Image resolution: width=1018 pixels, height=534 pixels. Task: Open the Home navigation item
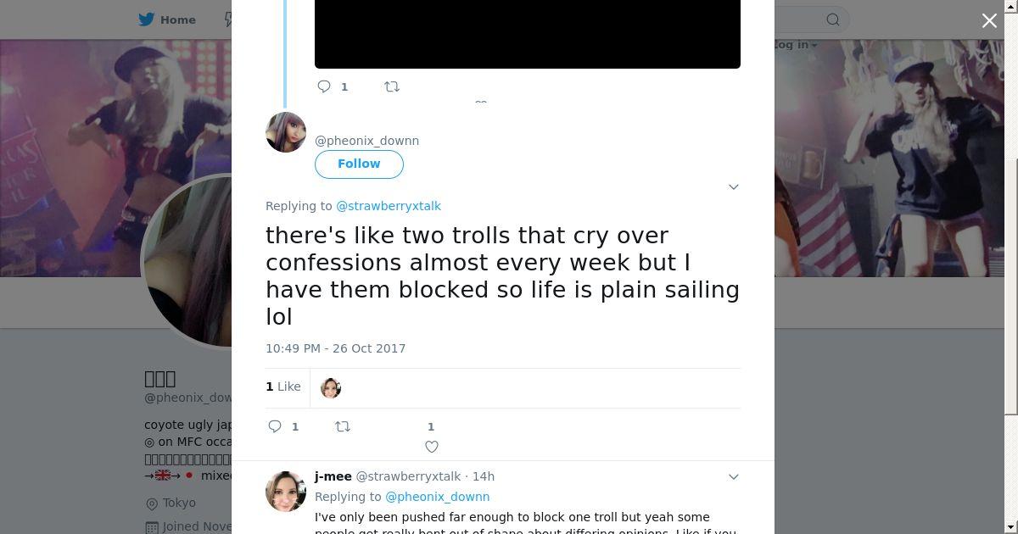coord(177,19)
